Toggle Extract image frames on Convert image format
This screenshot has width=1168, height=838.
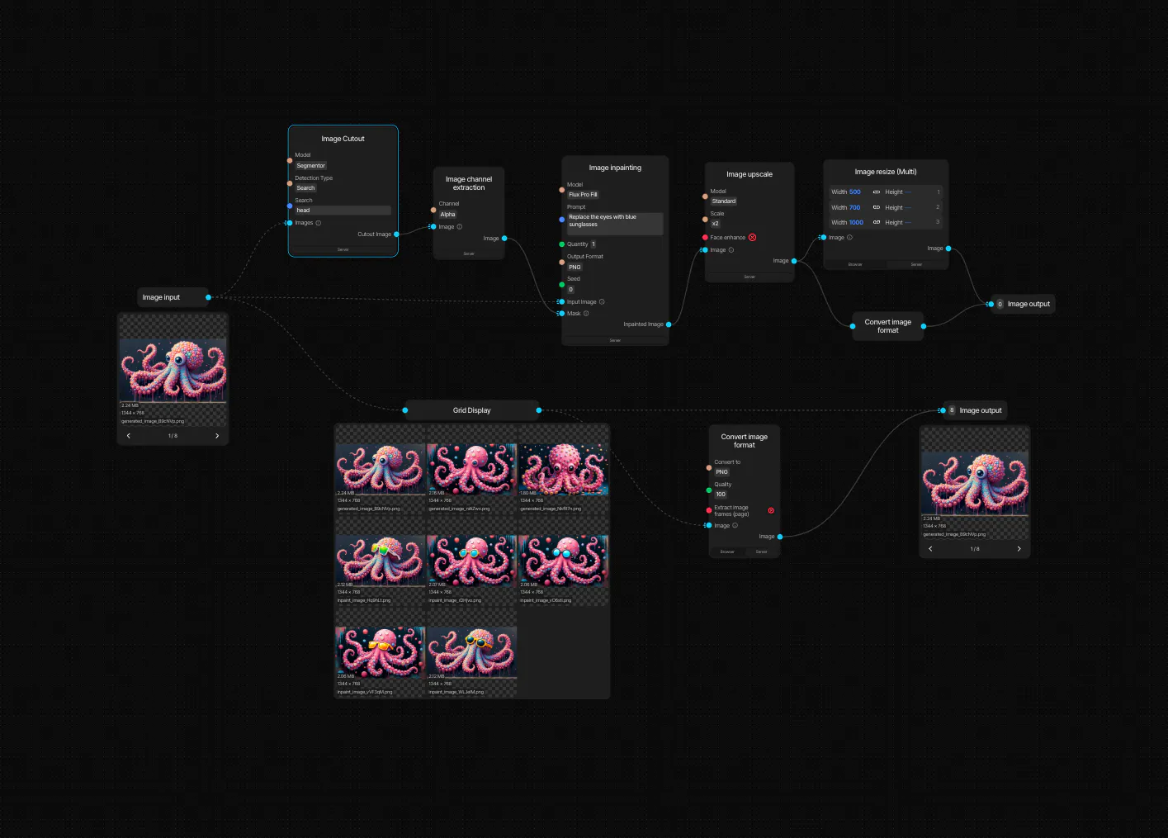771,510
